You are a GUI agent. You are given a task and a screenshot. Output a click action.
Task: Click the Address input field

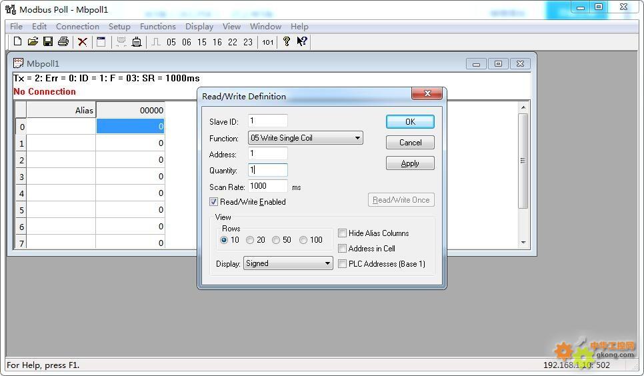click(x=268, y=153)
